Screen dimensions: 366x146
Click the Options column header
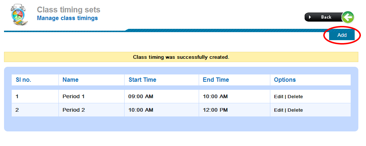click(x=285, y=80)
